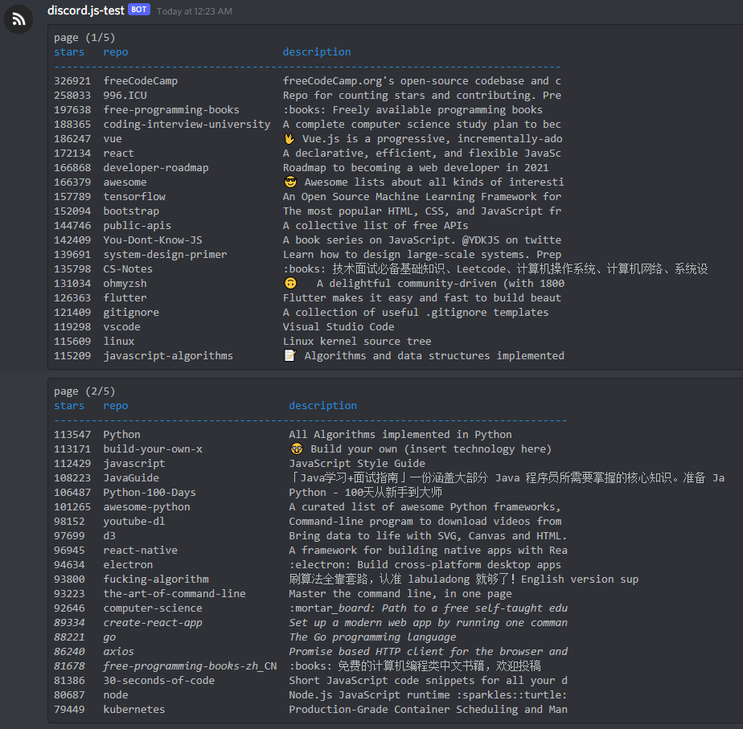
Task: Click star count 93800 on page 2/5
Action: pyautogui.click(x=69, y=580)
